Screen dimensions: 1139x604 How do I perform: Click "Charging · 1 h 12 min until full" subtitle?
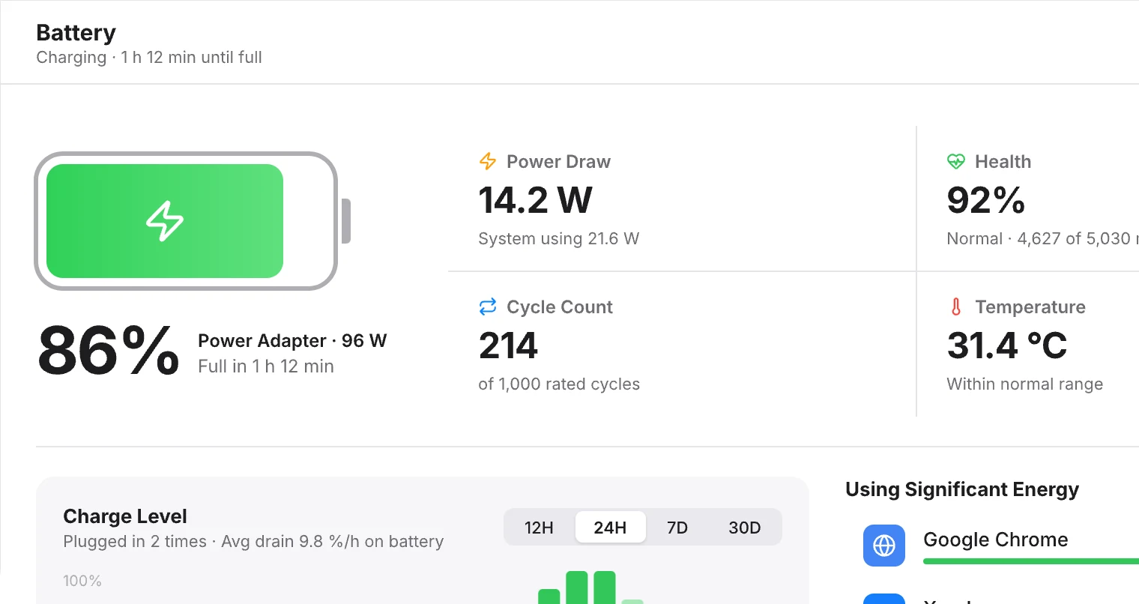[x=149, y=58]
